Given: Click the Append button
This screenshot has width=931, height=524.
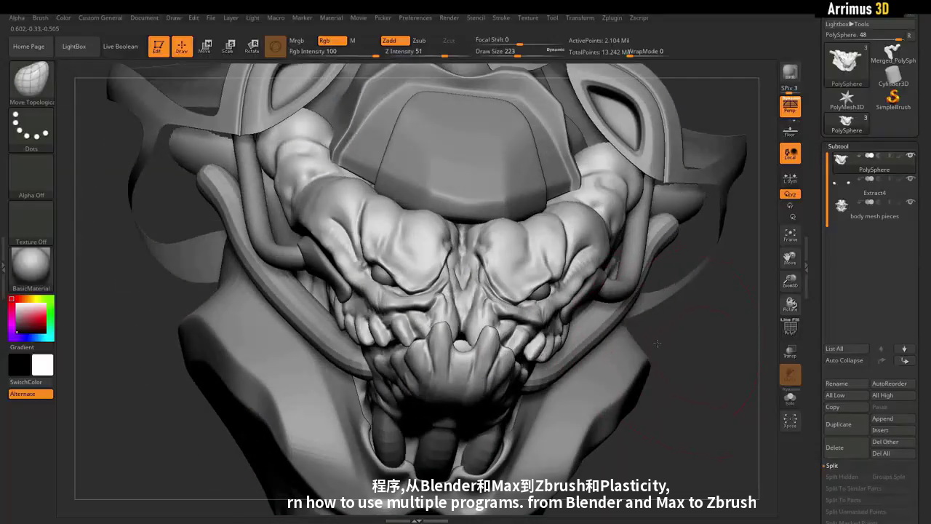Looking at the screenshot, I should pyautogui.click(x=893, y=418).
